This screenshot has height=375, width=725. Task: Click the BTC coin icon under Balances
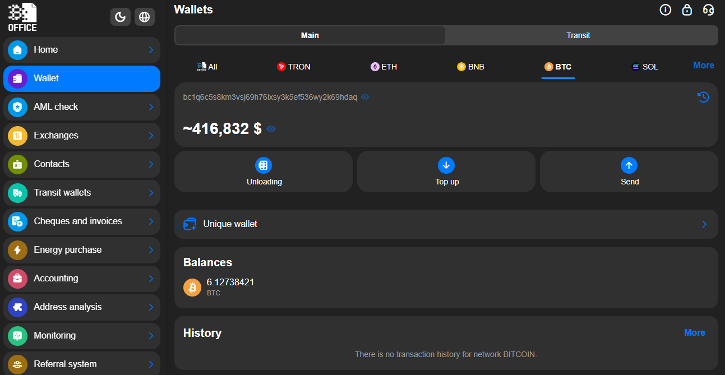[x=192, y=287]
